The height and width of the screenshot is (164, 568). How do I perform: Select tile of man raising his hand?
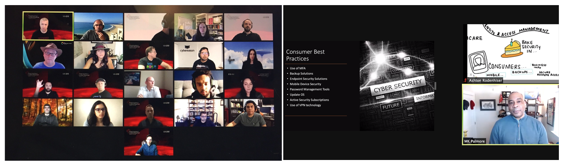[48, 84]
